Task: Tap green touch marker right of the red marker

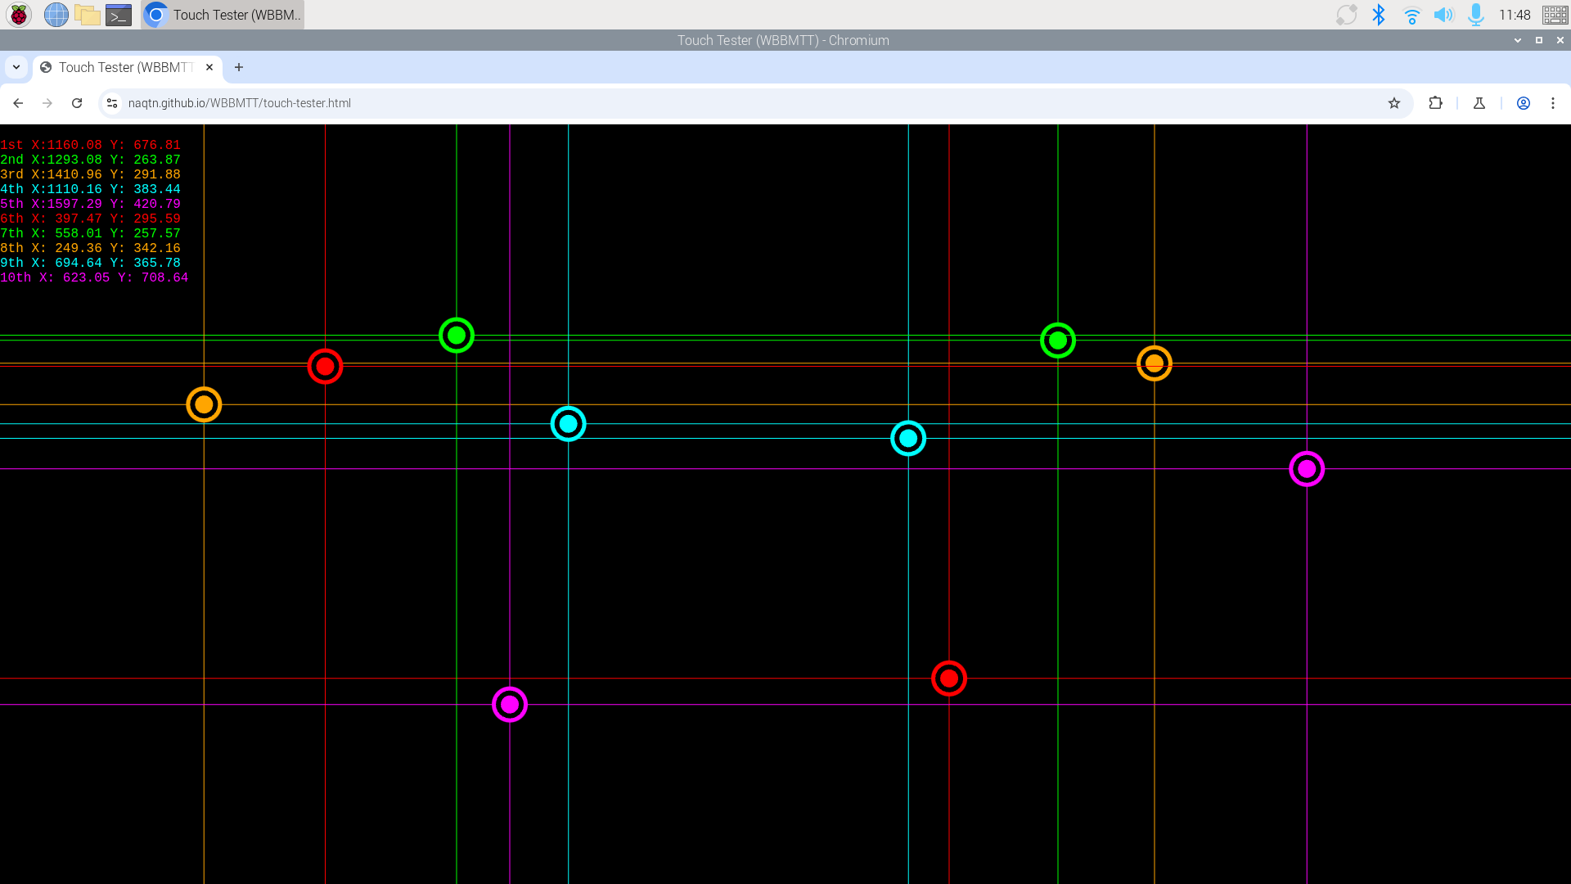Action: [x=457, y=336]
